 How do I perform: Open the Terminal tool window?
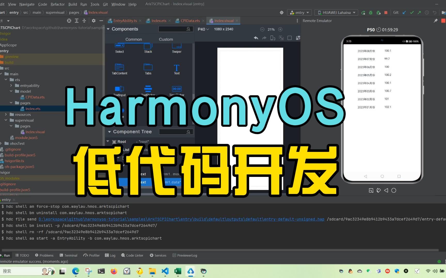pyautogui.click(x=68, y=255)
